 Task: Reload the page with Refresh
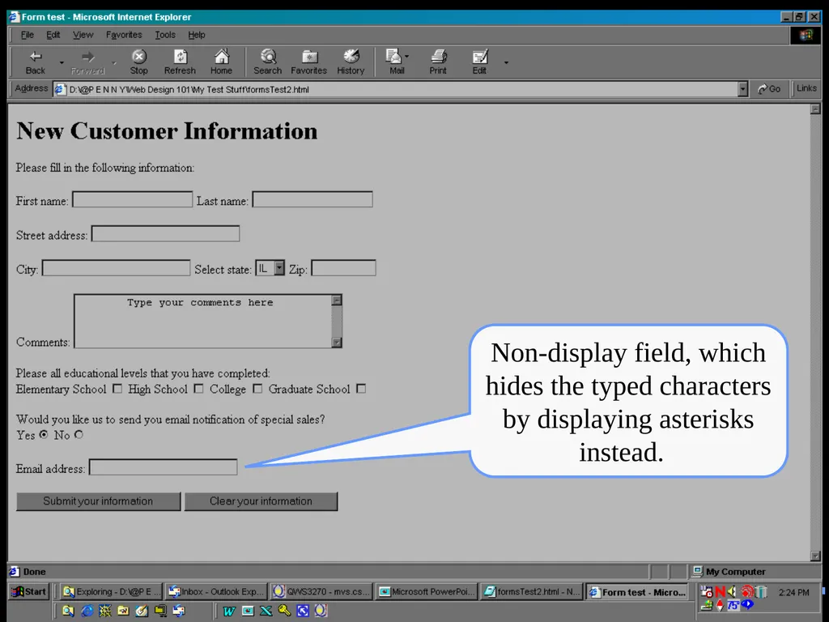click(180, 62)
